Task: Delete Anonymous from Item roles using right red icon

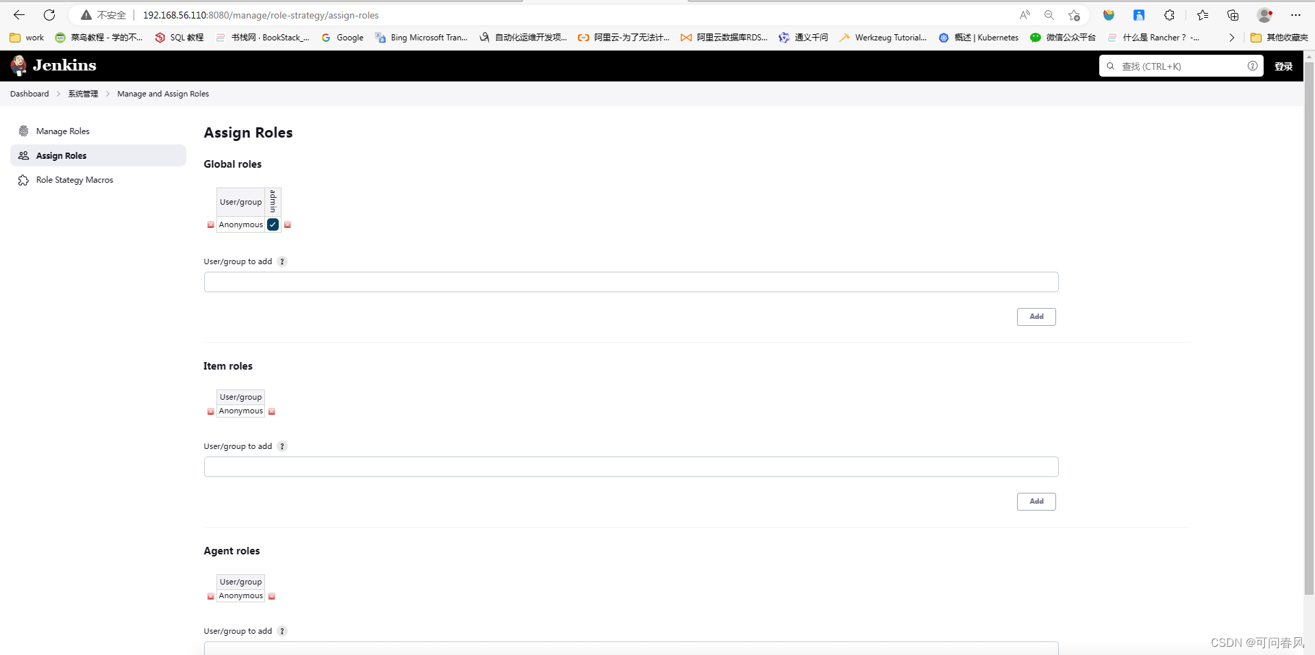Action: pyautogui.click(x=272, y=411)
